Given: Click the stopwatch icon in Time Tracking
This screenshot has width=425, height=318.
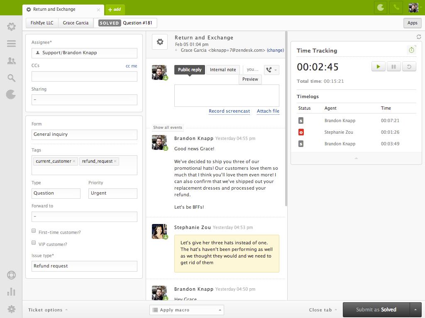Looking at the screenshot, I should pos(411,50).
